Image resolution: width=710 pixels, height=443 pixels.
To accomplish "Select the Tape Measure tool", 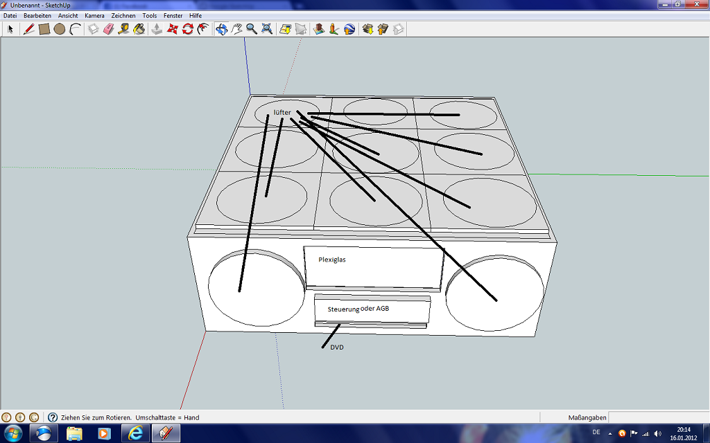I will point(122,28).
